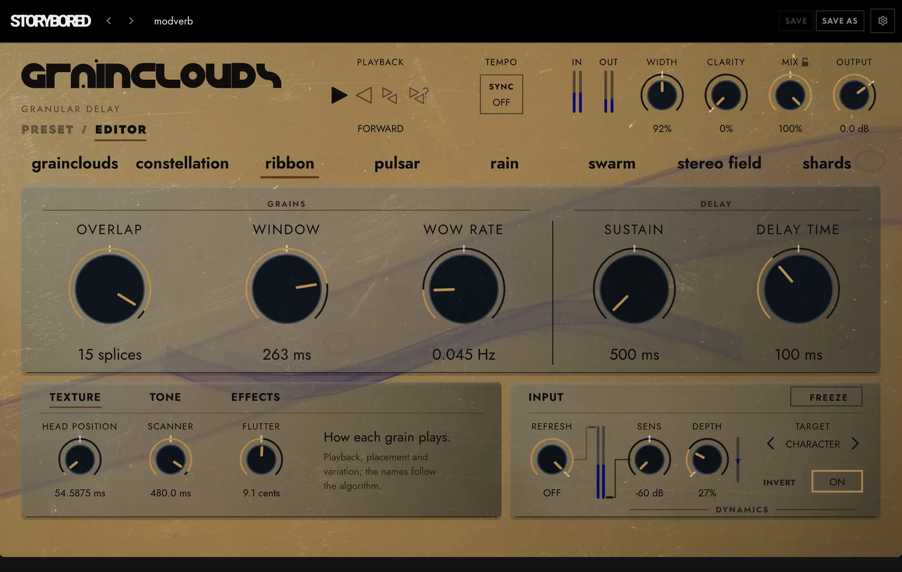Toggle tempo SYNC OFF button
The width and height of the screenshot is (902, 572).
point(501,95)
